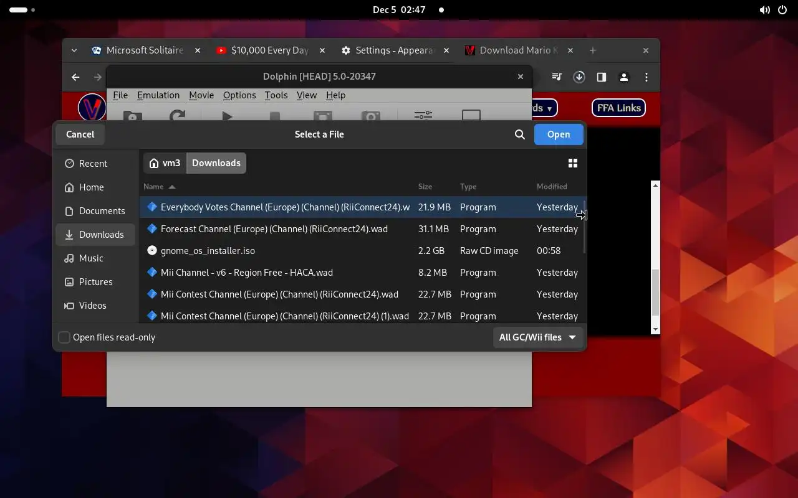Select Everybody Votes Channel (Europe) file
The image size is (798, 498).
coord(363,207)
